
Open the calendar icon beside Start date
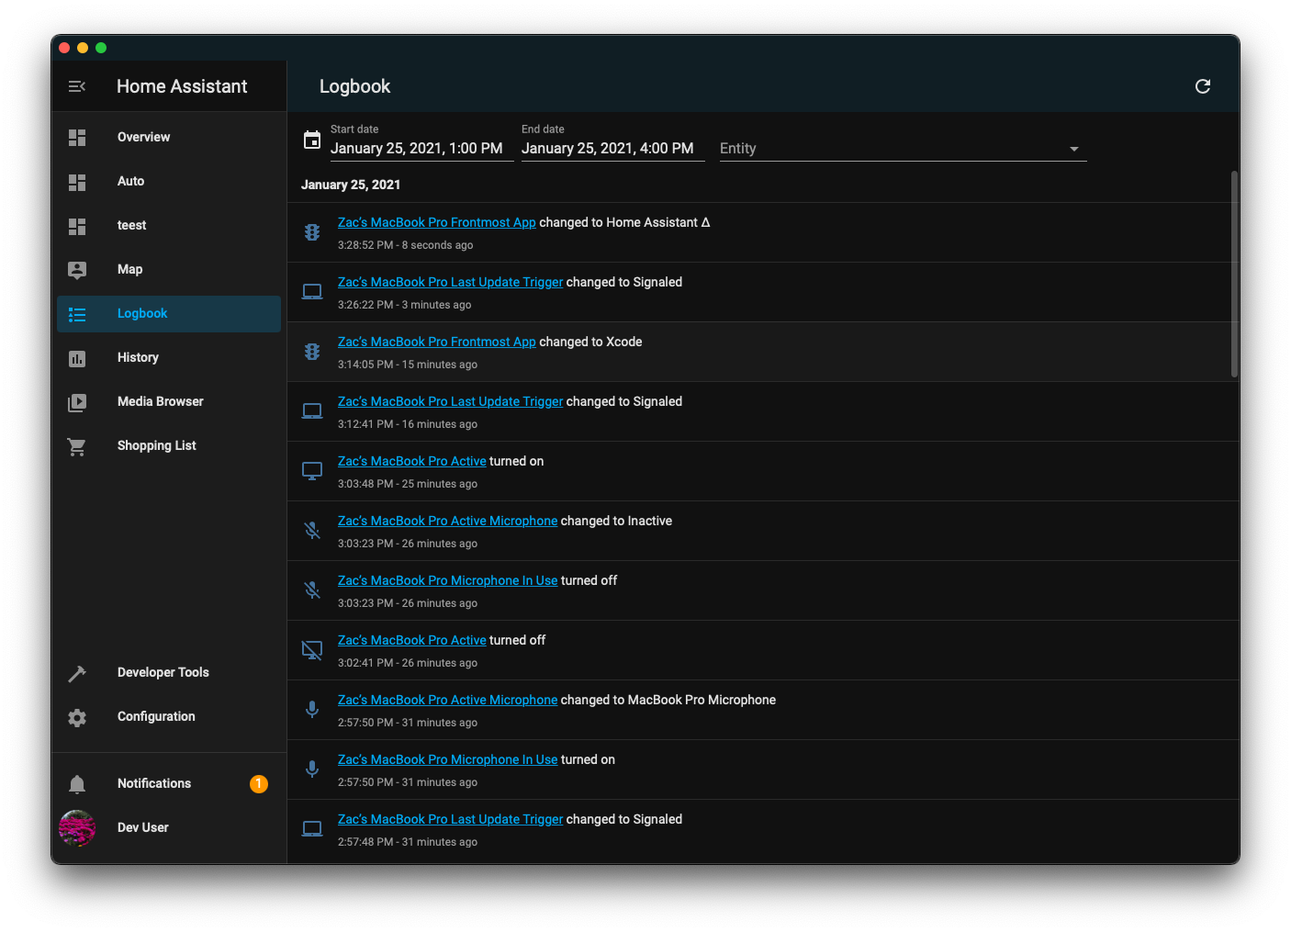(x=312, y=140)
